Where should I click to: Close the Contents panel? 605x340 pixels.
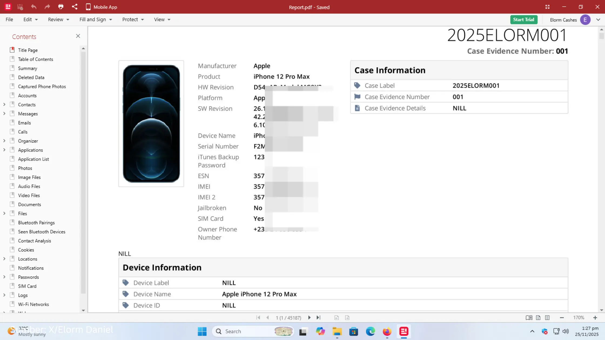(78, 36)
